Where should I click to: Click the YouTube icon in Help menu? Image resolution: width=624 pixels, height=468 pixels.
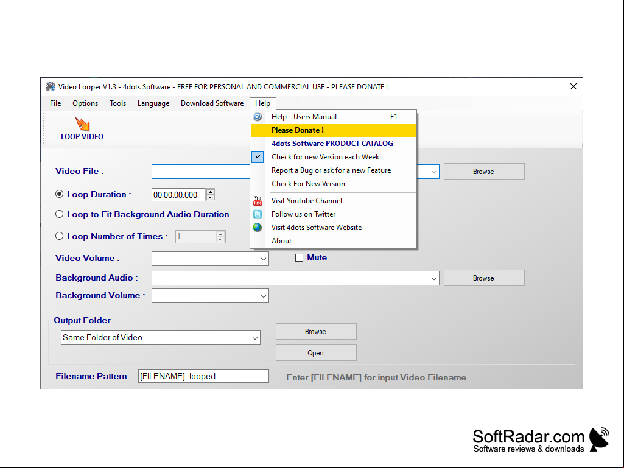258,201
